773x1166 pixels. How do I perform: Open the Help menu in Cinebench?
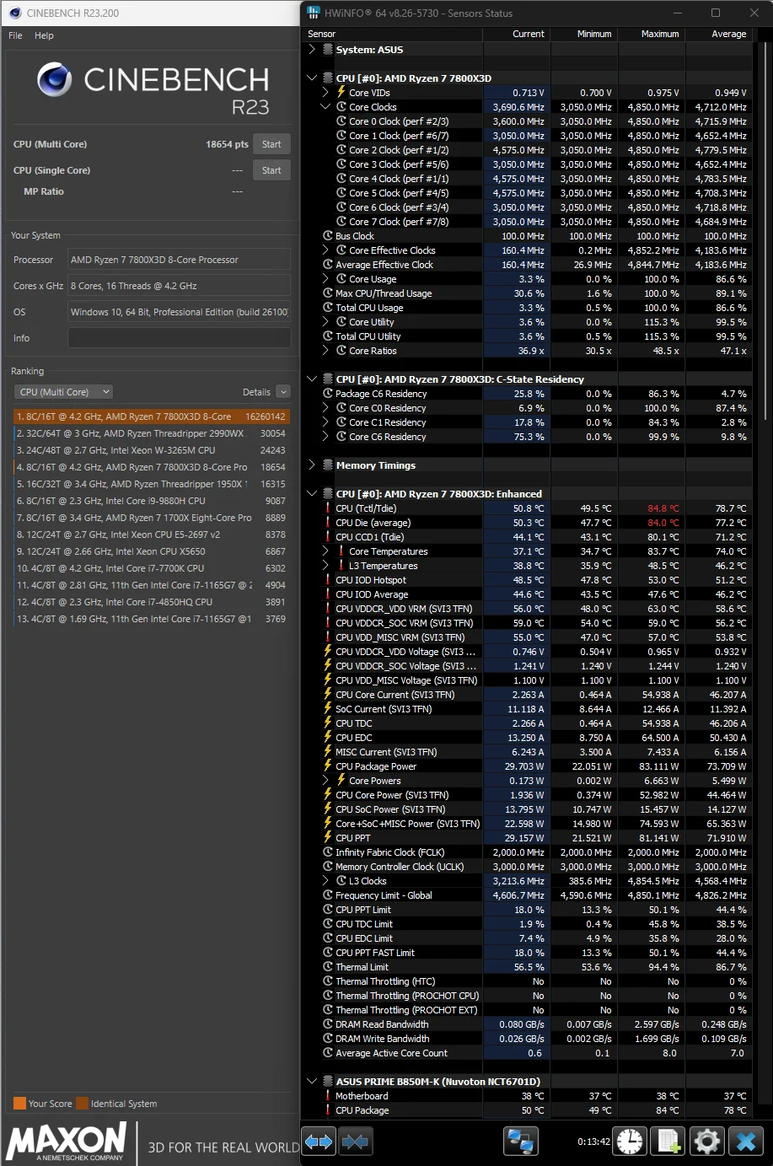pyautogui.click(x=44, y=35)
